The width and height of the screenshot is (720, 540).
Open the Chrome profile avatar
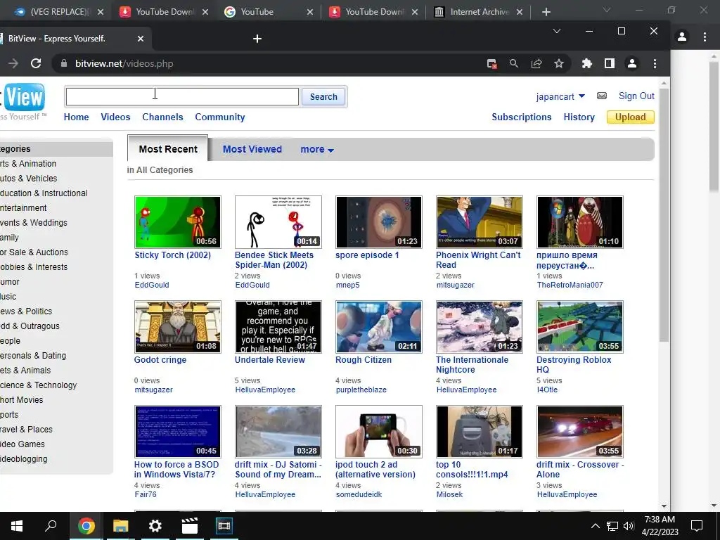click(632, 63)
